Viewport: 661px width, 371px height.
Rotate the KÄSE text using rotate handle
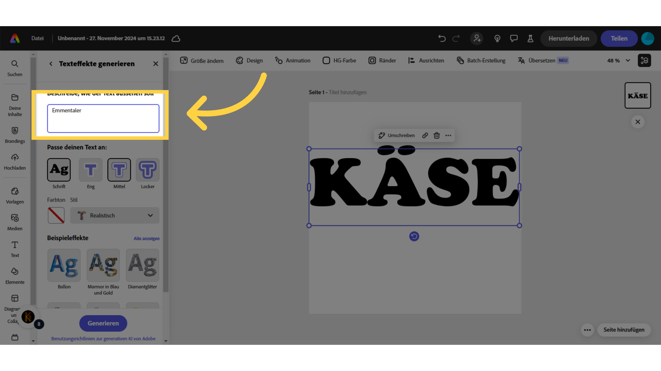tap(414, 236)
